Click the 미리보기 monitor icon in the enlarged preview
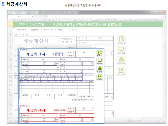168x126 pixels. [x=100, y=62]
